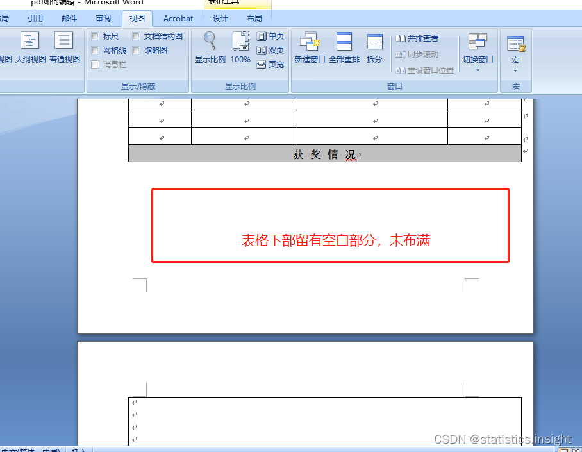Open the References (引用) tab

coord(35,18)
